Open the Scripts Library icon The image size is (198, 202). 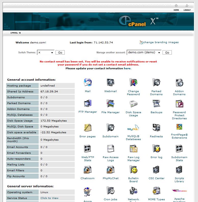179,170
